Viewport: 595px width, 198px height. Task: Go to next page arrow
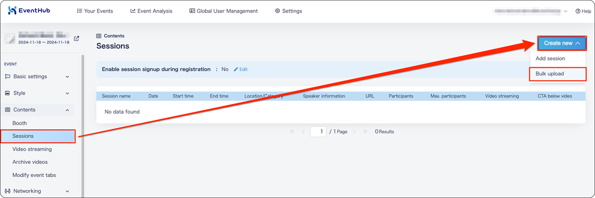tap(354, 132)
